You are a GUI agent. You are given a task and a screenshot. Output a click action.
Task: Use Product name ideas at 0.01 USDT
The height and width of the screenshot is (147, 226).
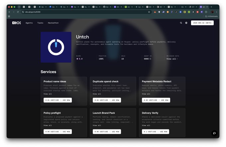pyautogui.click(x=57, y=100)
